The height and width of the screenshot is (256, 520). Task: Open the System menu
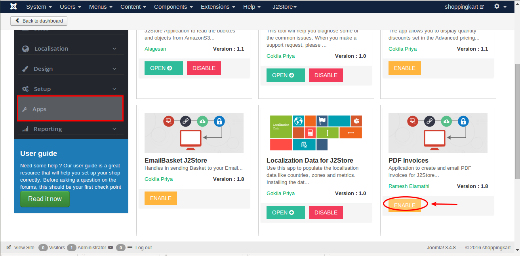[39, 7]
